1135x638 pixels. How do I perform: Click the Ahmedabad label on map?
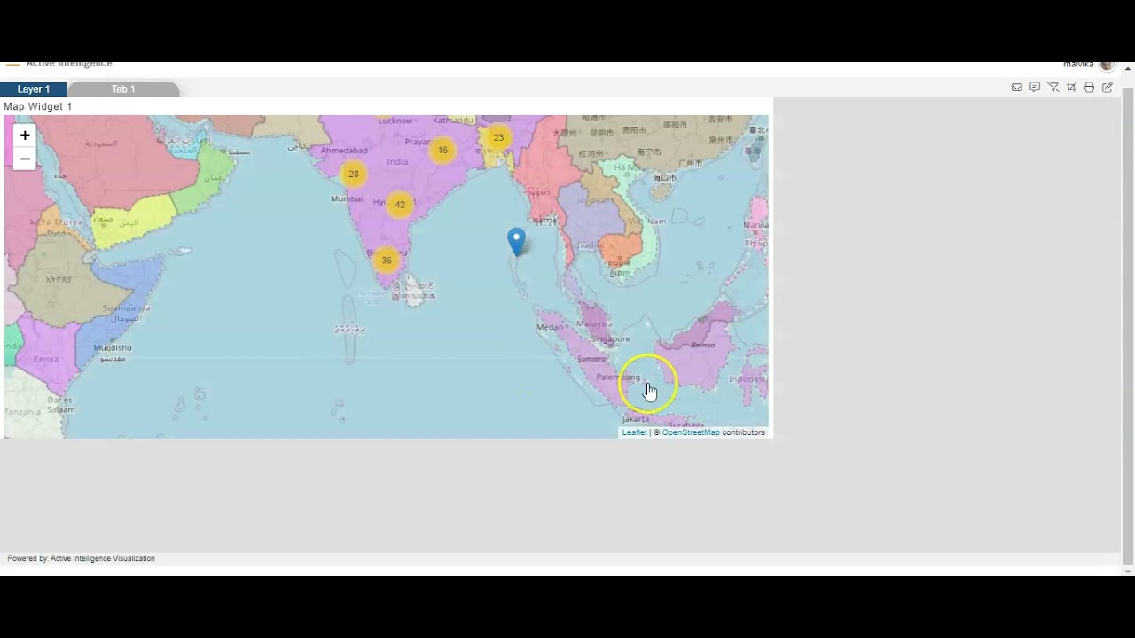(x=344, y=151)
